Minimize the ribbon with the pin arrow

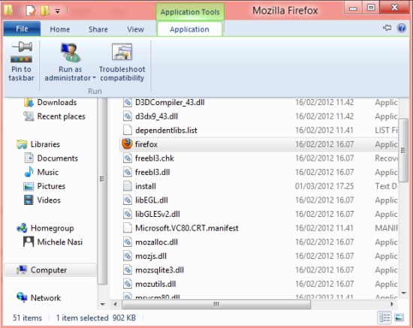[x=387, y=28]
